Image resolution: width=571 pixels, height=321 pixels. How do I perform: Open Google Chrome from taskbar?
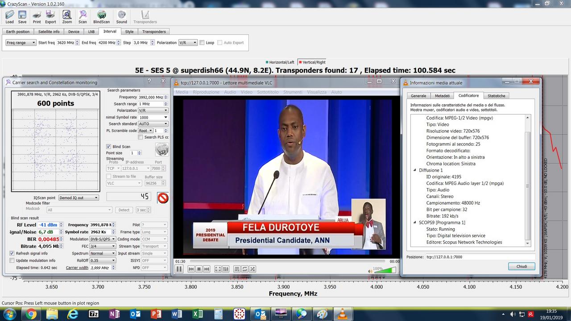click(31, 314)
